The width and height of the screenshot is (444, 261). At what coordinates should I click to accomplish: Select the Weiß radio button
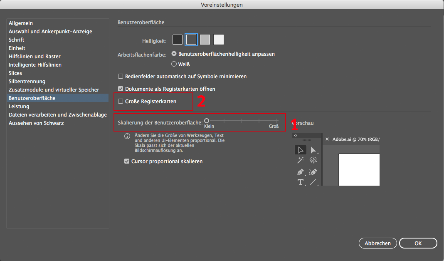[174, 64]
